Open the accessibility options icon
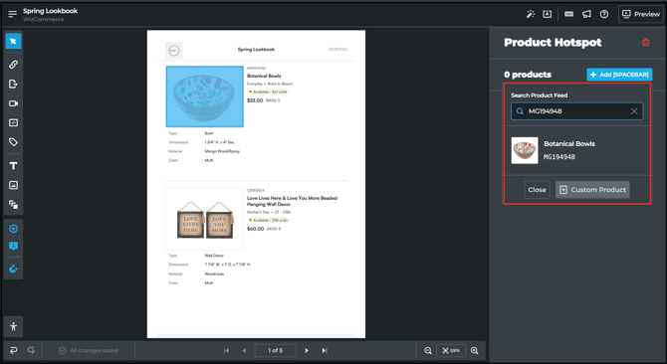 (13, 326)
